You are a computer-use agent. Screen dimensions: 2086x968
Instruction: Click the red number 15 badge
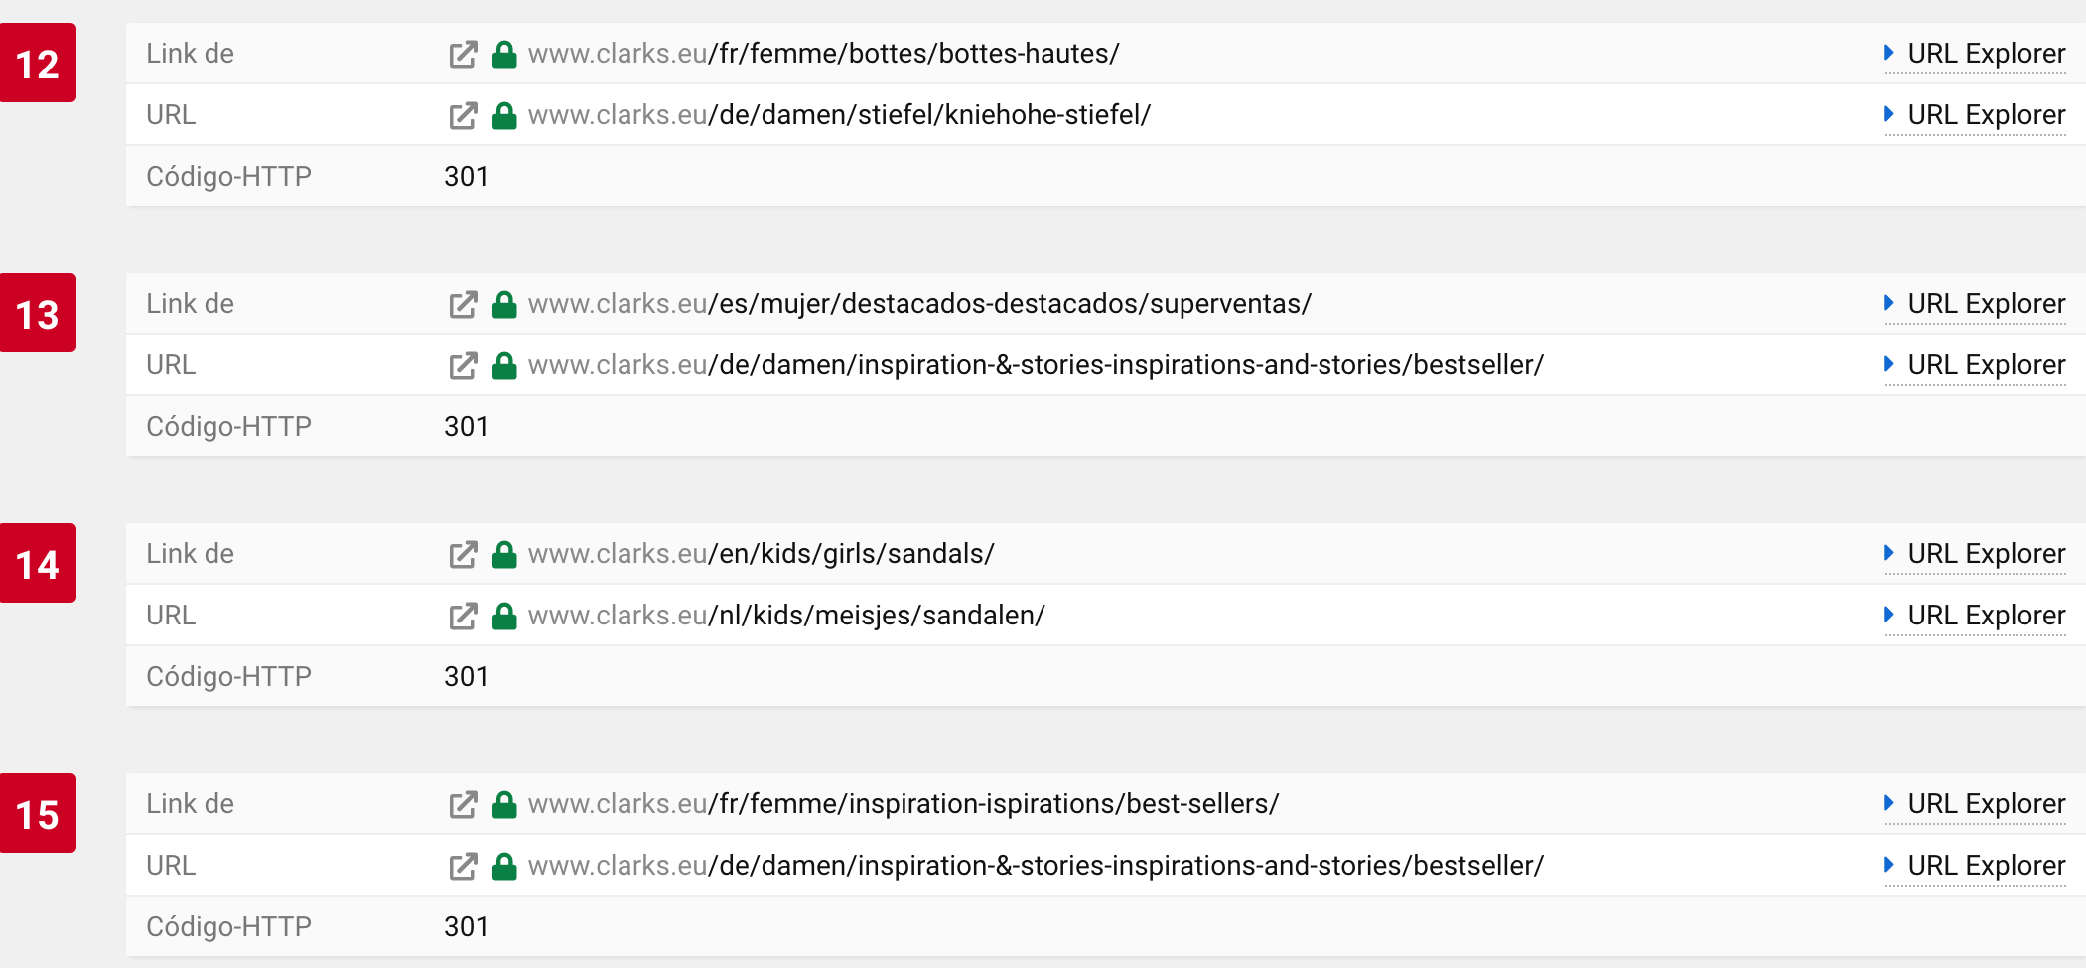tap(38, 814)
